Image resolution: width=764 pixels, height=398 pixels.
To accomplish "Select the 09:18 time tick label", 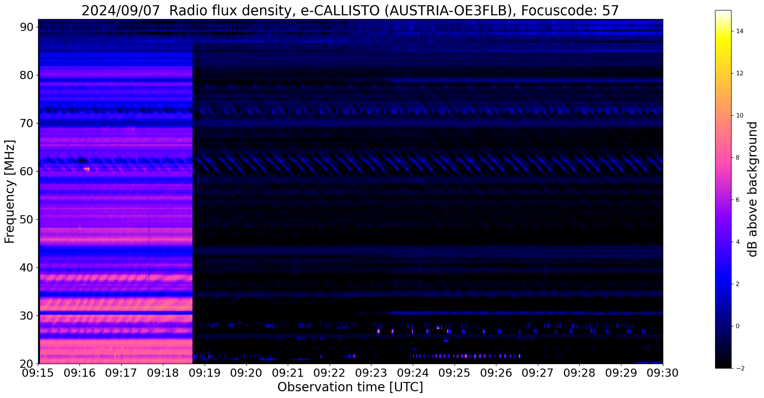I will [x=163, y=373].
